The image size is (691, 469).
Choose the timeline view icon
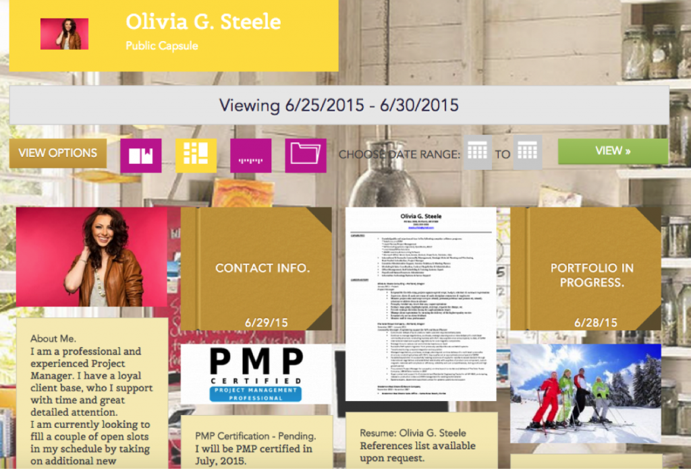coord(251,156)
